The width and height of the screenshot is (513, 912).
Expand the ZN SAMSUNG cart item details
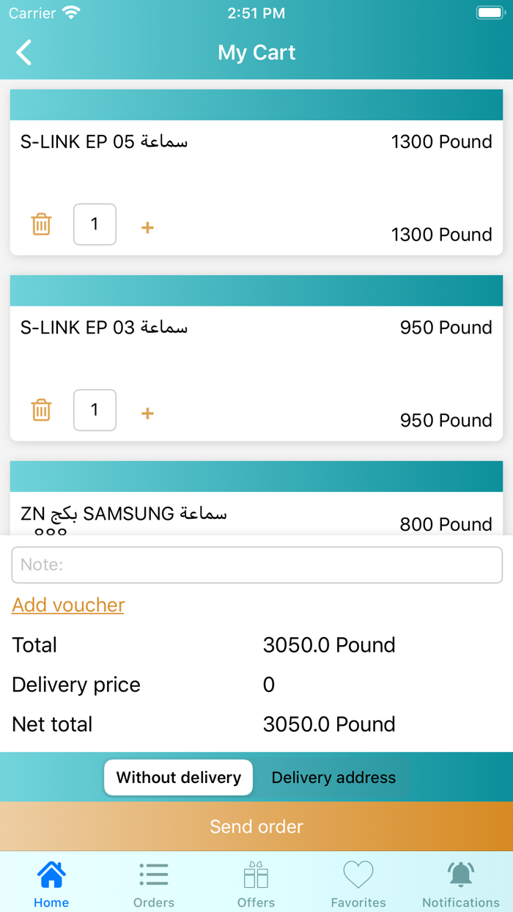click(256, 513)
